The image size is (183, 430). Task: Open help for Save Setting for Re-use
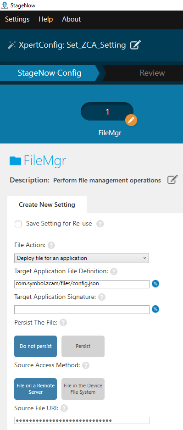point(100,224)
